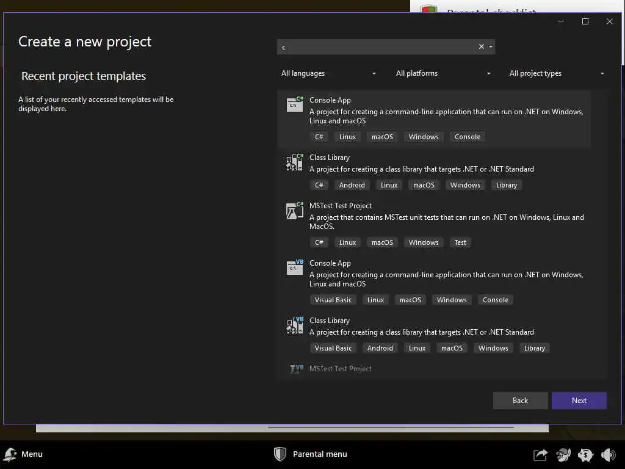The image size is (625, 469).
Task: Select the VB Class Library template icon
Action: (x=295, y=325)
